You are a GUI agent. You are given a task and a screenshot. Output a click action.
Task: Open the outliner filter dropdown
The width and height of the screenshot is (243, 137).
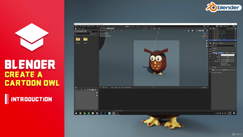tap(232, 29)
